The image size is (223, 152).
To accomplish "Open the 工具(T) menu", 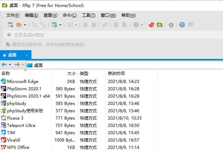I will [89, 15].
